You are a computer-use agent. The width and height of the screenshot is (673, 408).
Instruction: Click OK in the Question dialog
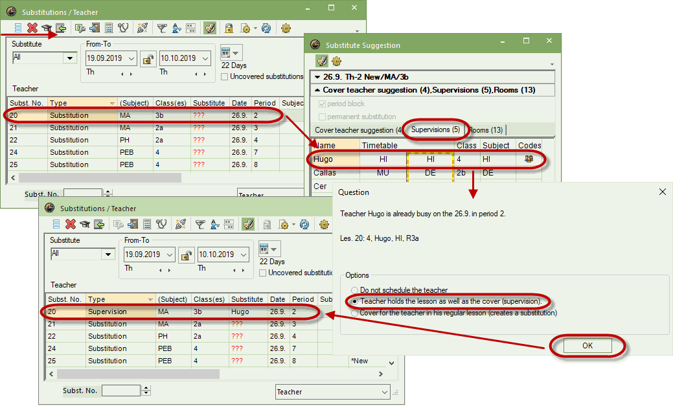pyautogui.click(x=587, y=346)
